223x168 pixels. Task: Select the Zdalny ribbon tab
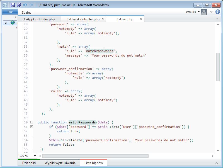[26, 13]
